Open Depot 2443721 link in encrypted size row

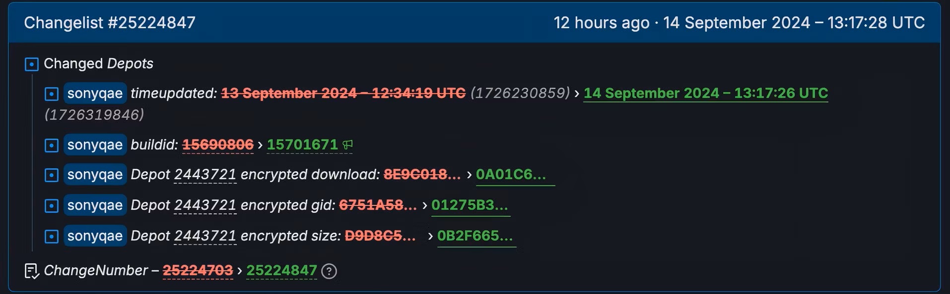(x=205, y=236)
